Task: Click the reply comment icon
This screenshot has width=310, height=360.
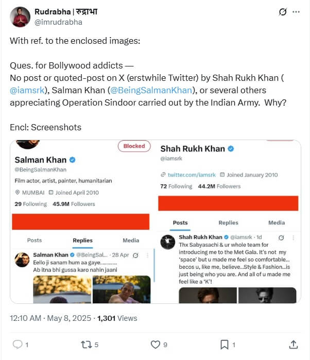Action: tap(17, 344)
